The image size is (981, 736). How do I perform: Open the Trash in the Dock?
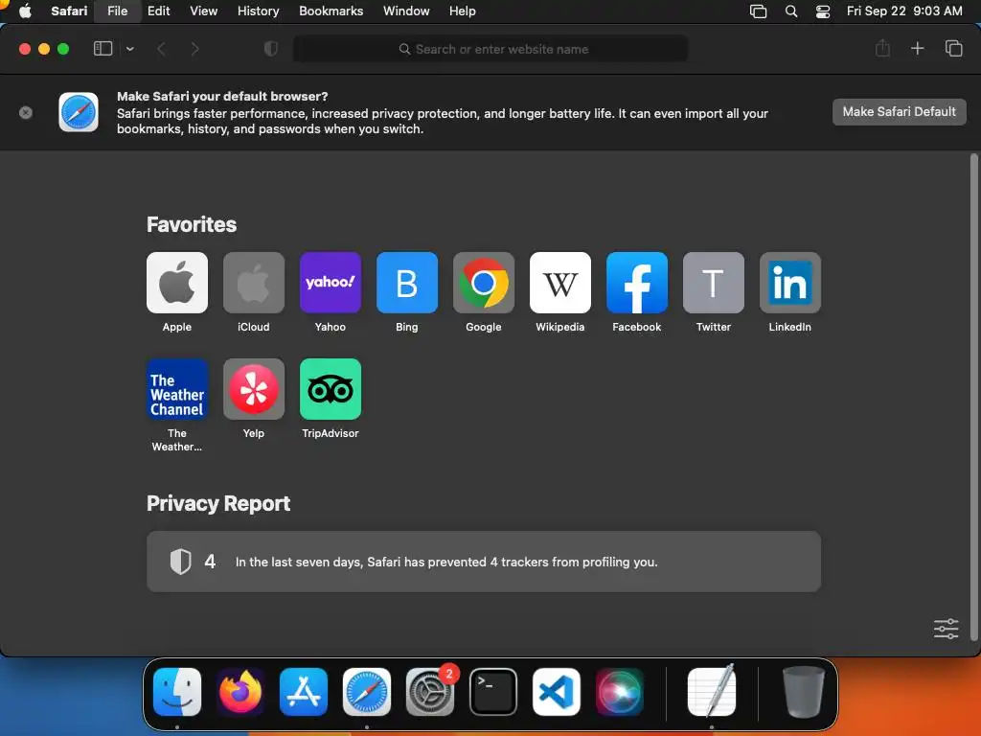coord(804,692)
